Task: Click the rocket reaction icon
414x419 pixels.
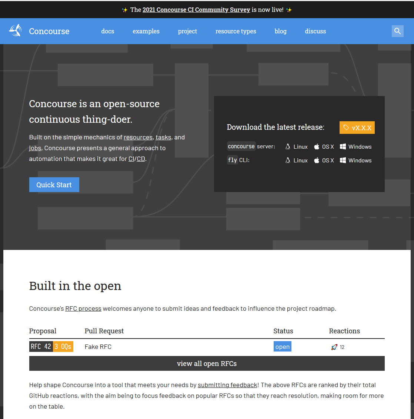Action: tap(334, 347)
